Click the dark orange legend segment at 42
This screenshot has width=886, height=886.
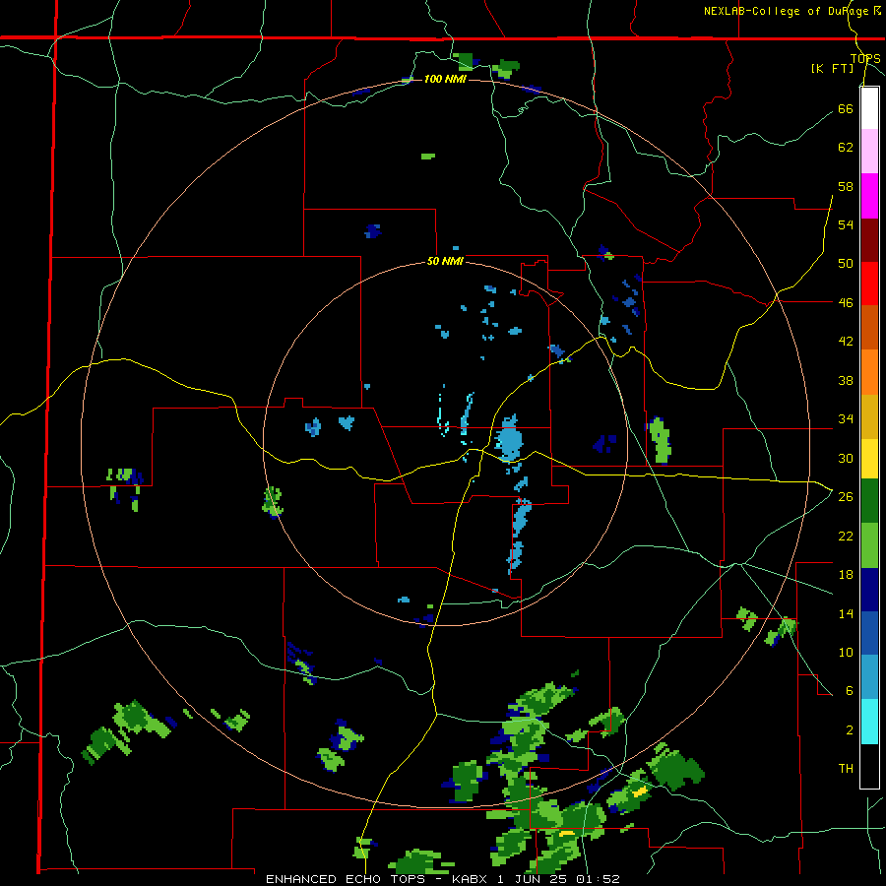[869, 328]
